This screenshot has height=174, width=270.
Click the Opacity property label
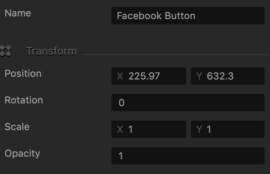22,154
